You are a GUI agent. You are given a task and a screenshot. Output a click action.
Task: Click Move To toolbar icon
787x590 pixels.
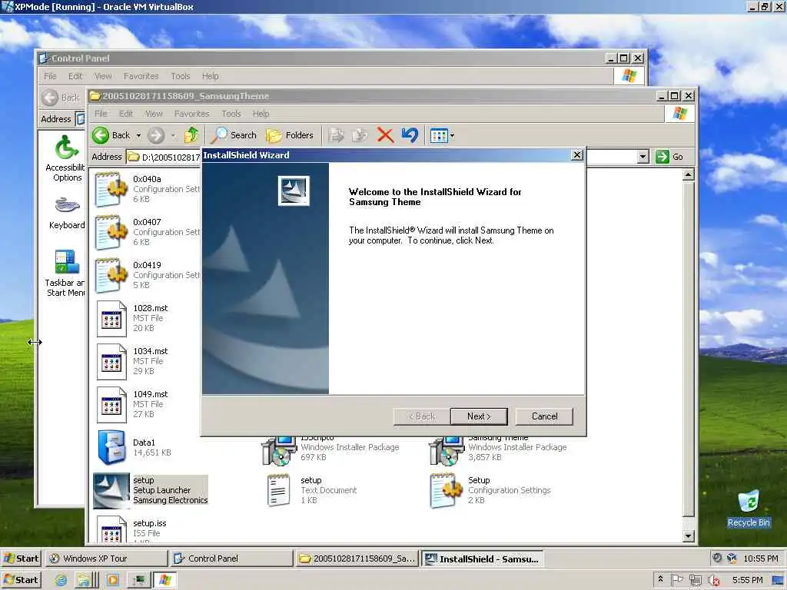point(337,135)
